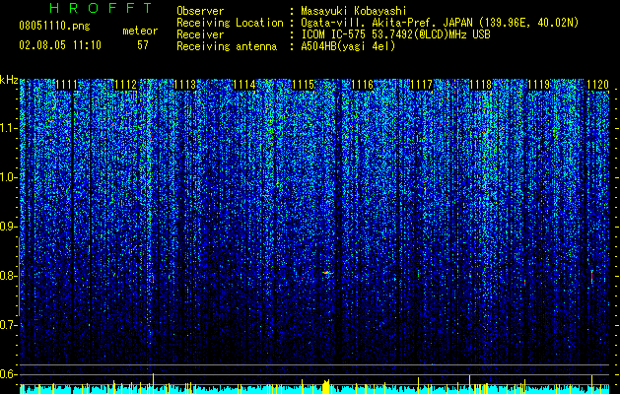Select the meteor count value "57"
The image size is (620, 394).
143,45
